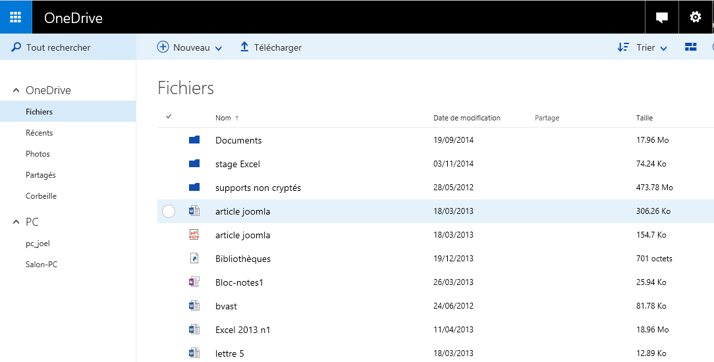Toggle the select-all checkmark in header

point(169,117)
